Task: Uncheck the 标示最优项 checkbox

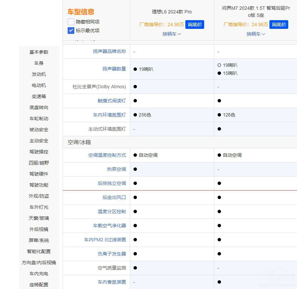Action: click(x=71, y=30)
